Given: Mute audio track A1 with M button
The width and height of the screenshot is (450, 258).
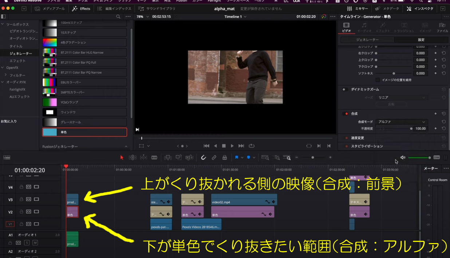Looking at the screenshot, I should pyautogui.click(x=35, y=243).
